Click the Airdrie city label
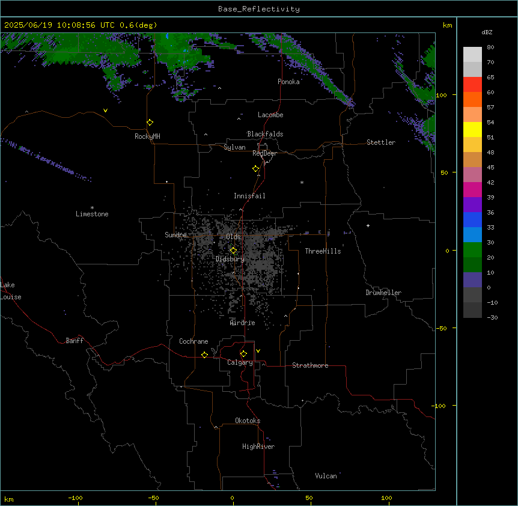Image resolution: width=518 pixels, height=506 pixels. click(242, 323)
